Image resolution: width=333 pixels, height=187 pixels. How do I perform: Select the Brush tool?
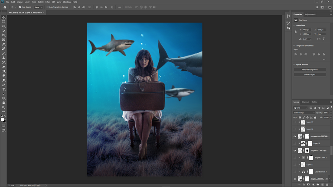click(x=3, y=53)
